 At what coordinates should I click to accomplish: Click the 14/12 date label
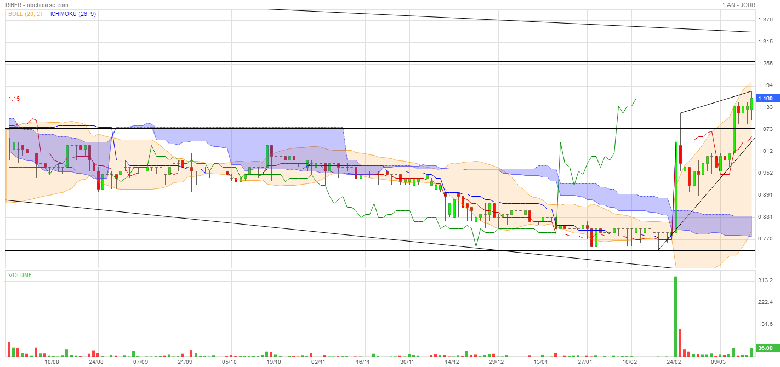pos(452,362)
